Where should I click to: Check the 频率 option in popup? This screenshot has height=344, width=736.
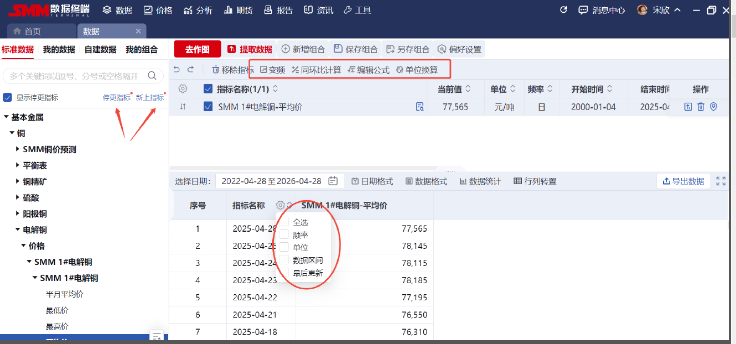coord(284,234)
